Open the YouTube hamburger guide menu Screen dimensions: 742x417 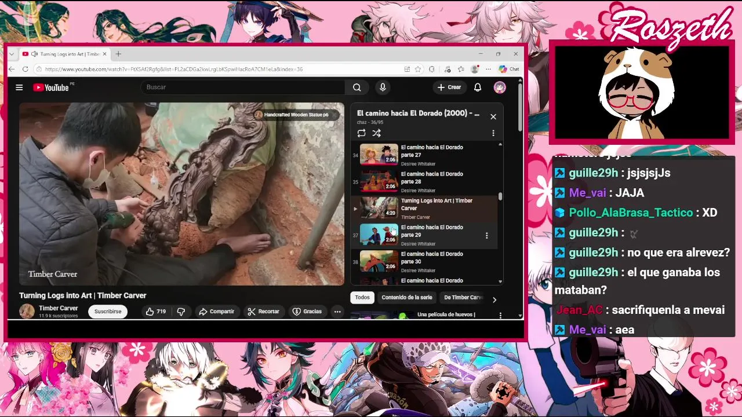coord(19,87)
